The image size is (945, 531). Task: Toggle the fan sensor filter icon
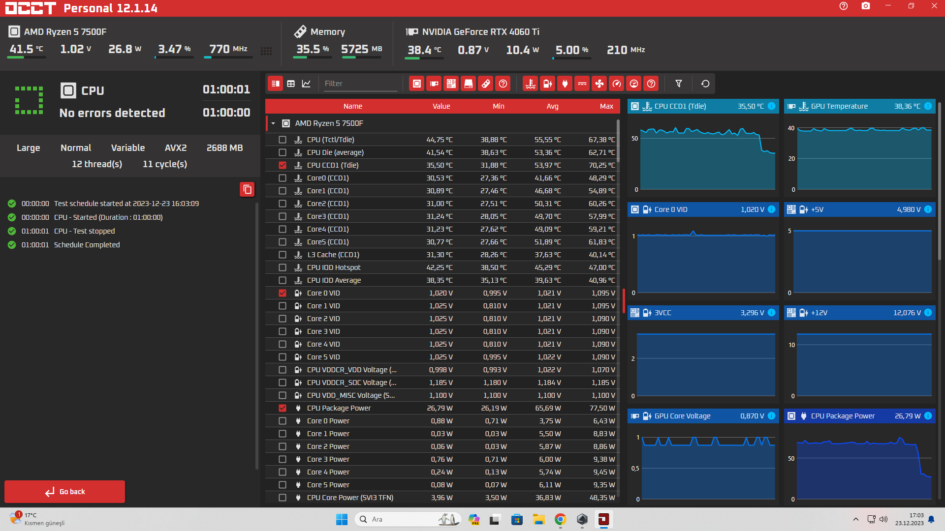(599, 84)
